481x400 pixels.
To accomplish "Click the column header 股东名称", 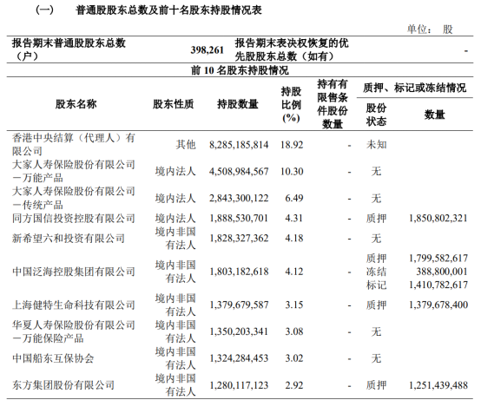I will tap(76, 104).
